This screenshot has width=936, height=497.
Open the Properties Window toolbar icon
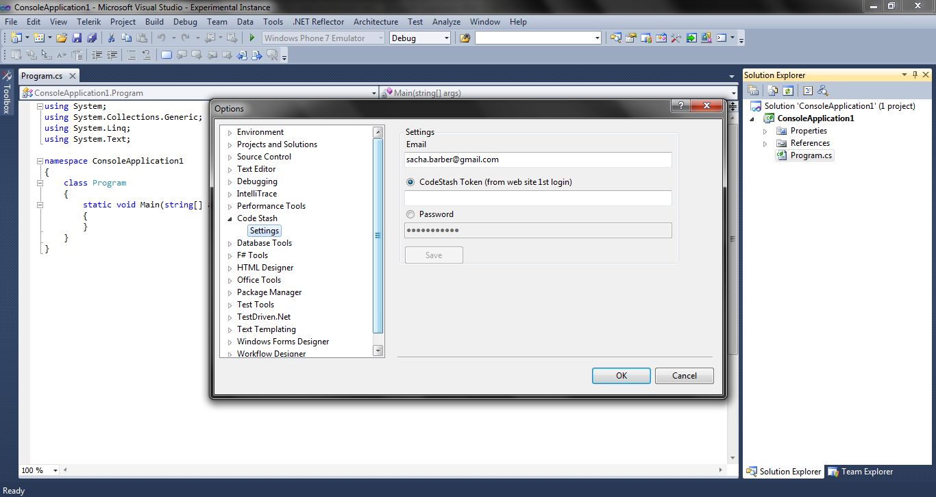631,38
